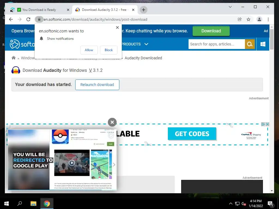279x209 pixels.
Task: Click the Capital One Shopping logo
Action: (x=251, y=136)
